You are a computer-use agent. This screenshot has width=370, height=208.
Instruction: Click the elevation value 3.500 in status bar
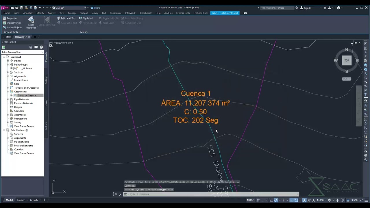pos(354,200)
